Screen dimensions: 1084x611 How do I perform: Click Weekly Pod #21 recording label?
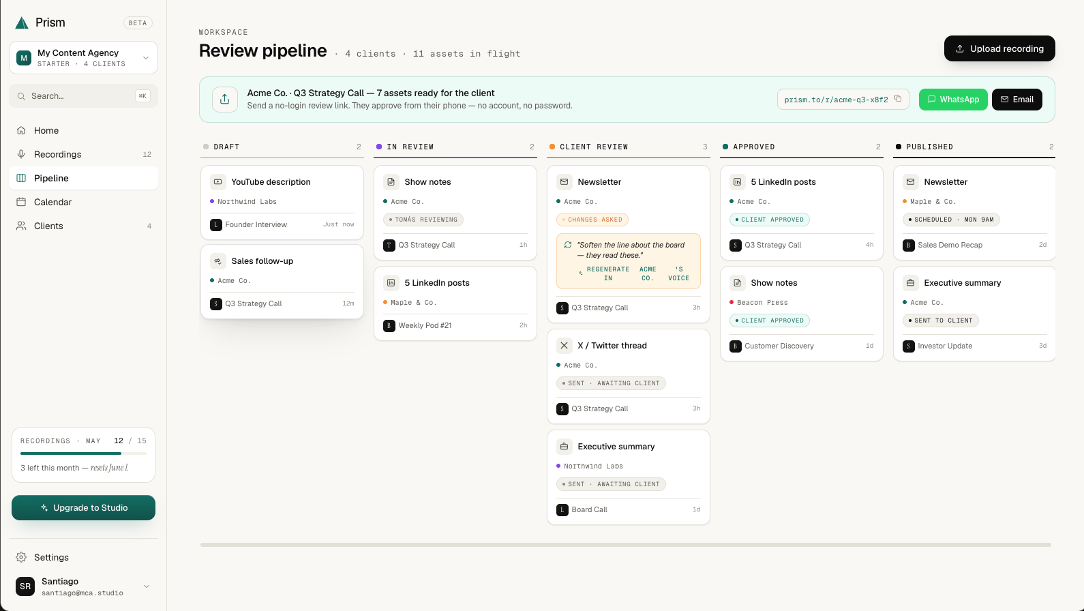pos(425,325)
